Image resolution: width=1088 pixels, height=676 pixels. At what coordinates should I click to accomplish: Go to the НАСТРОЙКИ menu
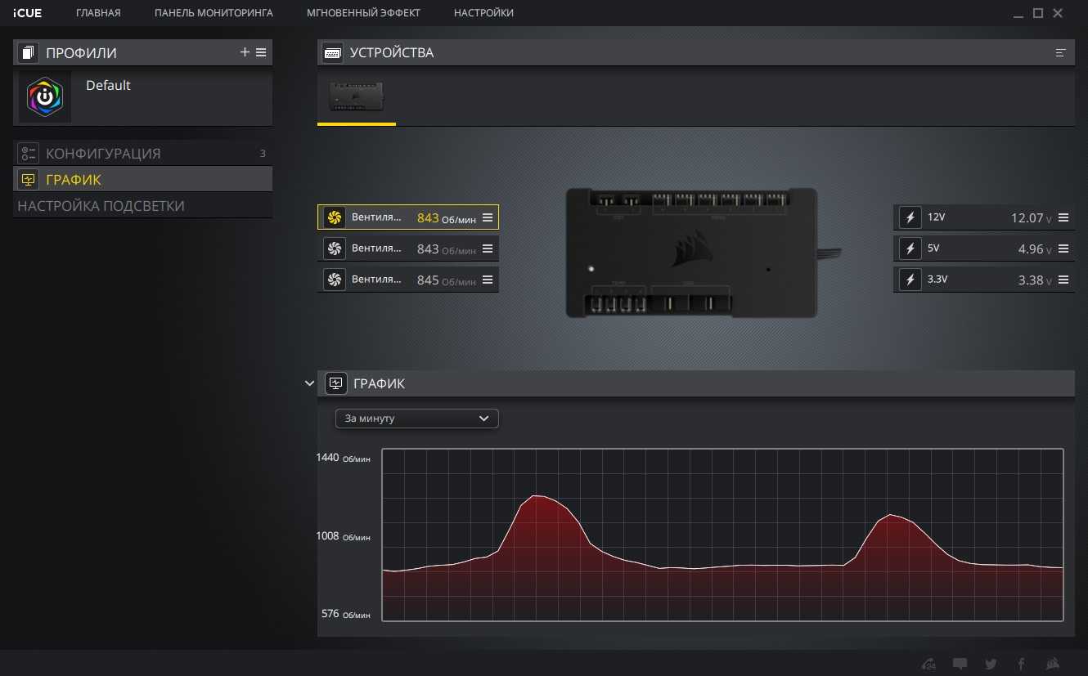(483, 13)
